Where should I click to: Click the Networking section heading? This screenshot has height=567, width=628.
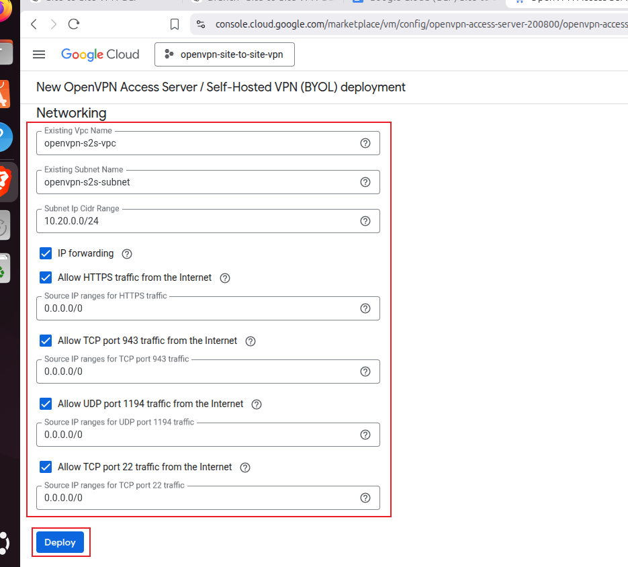(71, 113)
